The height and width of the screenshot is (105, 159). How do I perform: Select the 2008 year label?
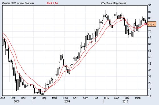[x=16, y=101]
